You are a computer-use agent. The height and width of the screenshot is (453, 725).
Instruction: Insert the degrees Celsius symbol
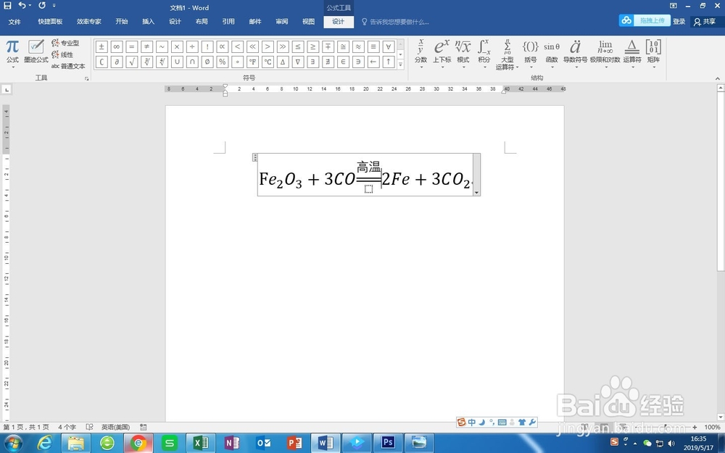pyautogui.click(x=268, y=62)
